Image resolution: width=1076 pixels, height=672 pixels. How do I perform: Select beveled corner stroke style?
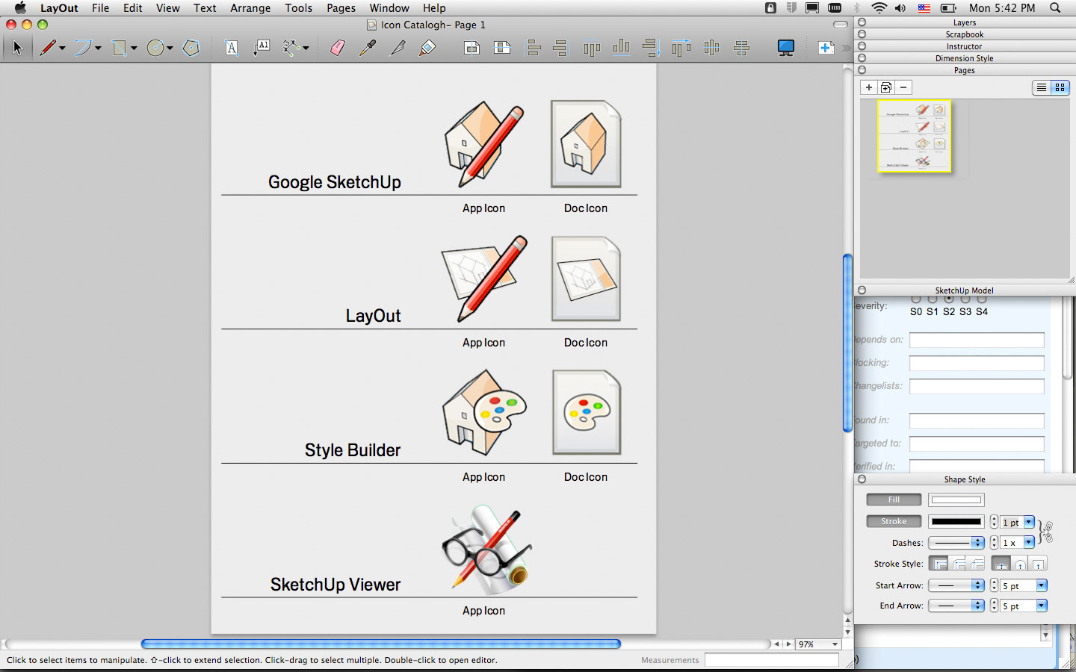tap(977, 564)
